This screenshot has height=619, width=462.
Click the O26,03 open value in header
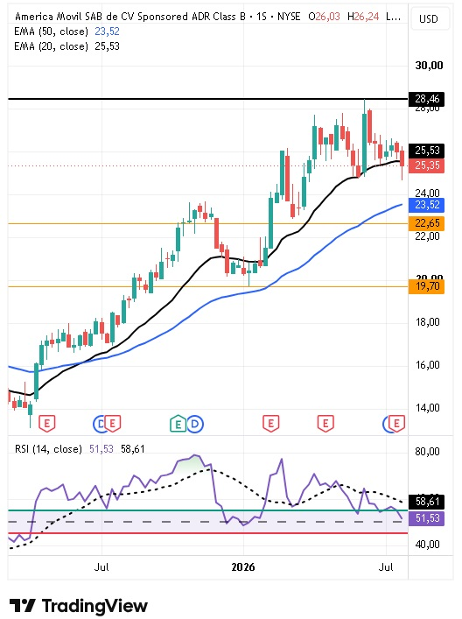pos(324,17)
